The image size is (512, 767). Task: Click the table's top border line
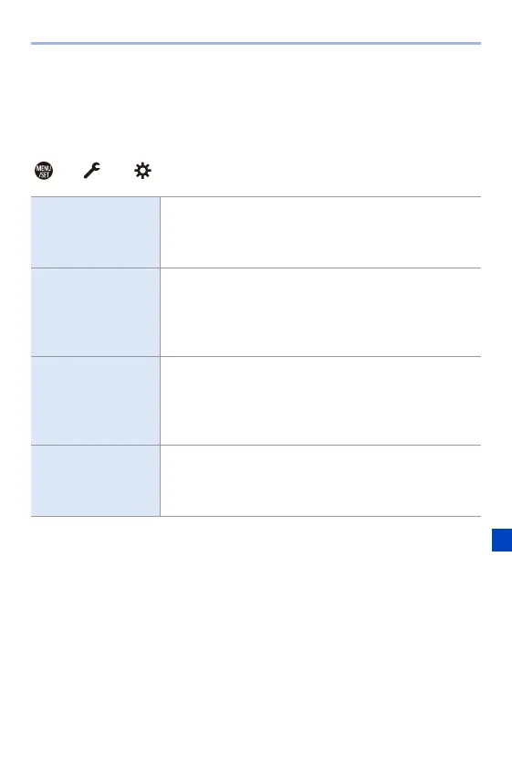(256, 196)
